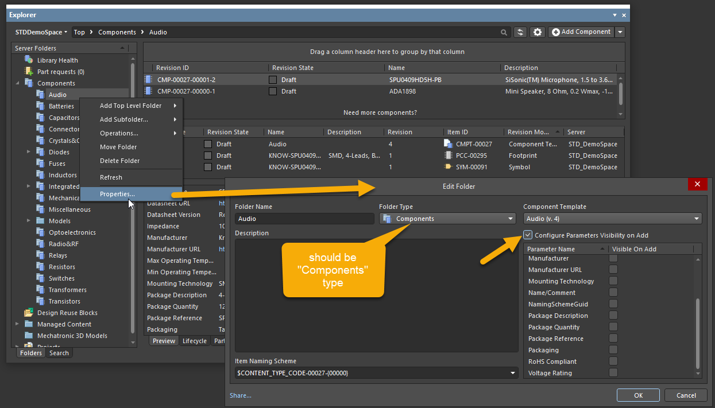715x408 pixels.
Task: Choose Properties from the context menu
Action: 117,194
